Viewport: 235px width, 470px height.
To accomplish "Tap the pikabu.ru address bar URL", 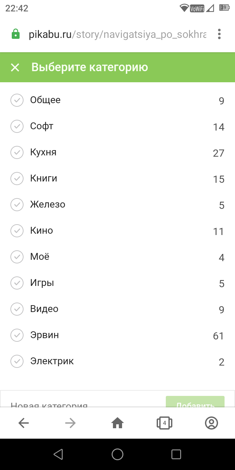I will tap(117, 34).
